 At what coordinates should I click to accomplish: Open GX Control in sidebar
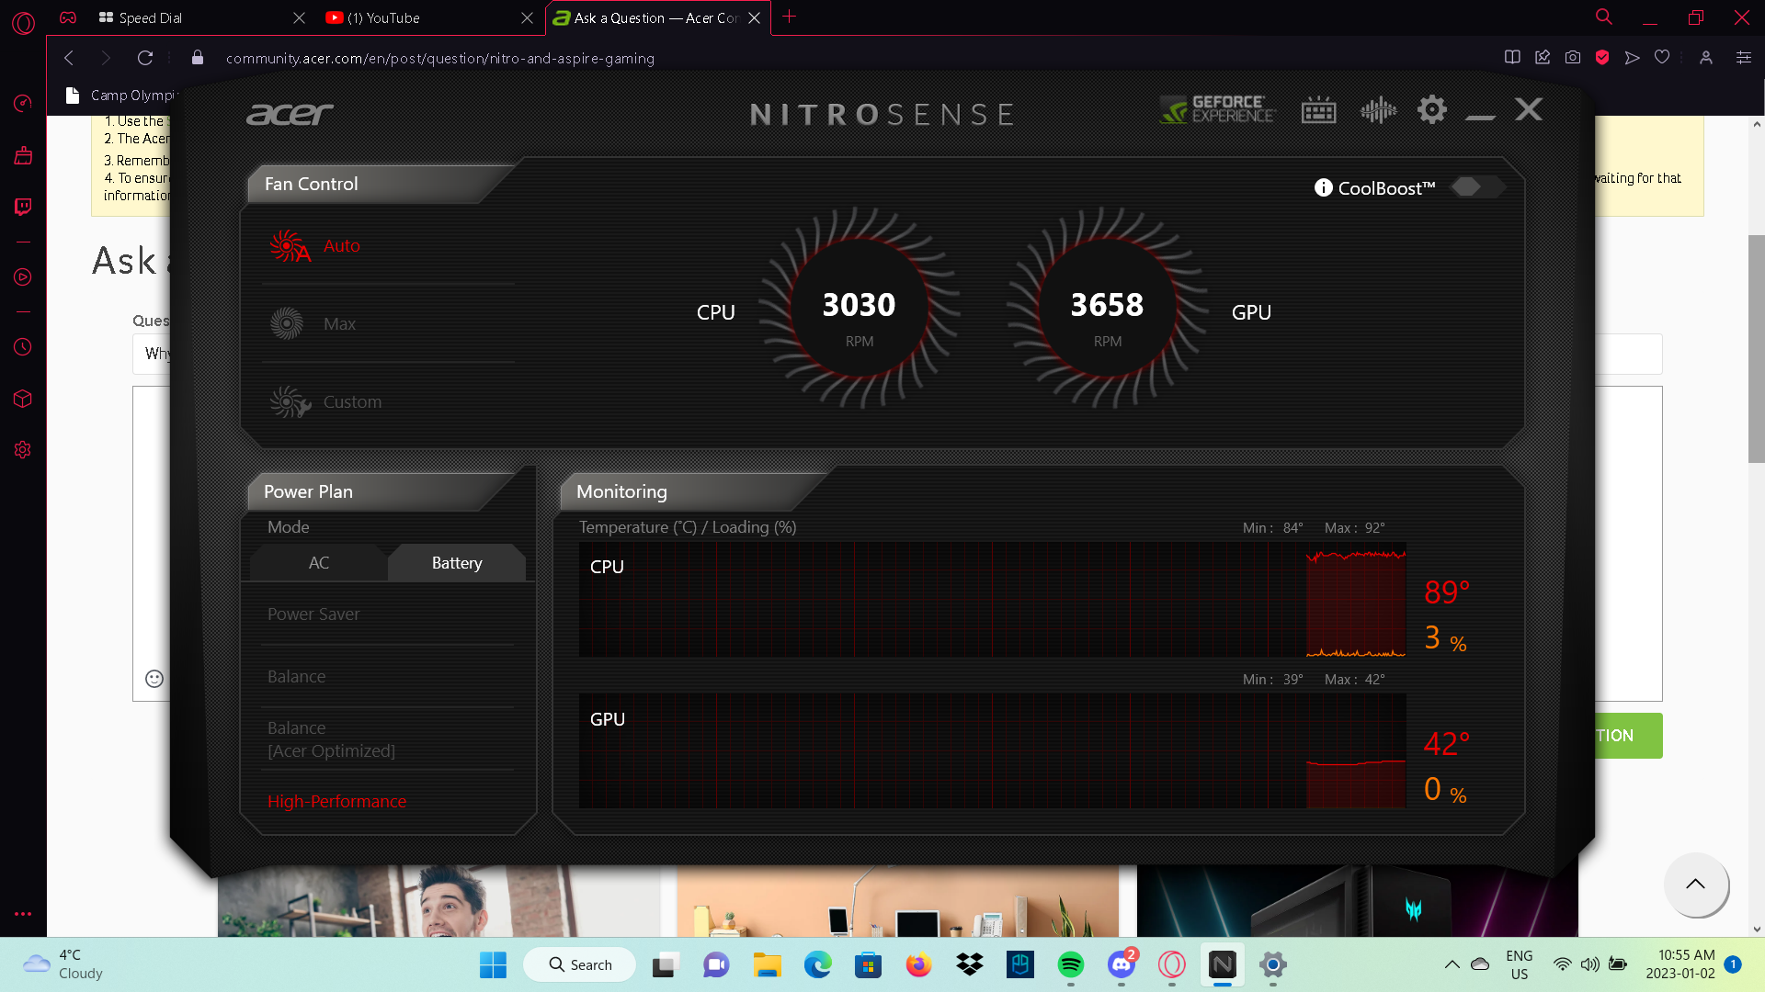tap(23, 103)
